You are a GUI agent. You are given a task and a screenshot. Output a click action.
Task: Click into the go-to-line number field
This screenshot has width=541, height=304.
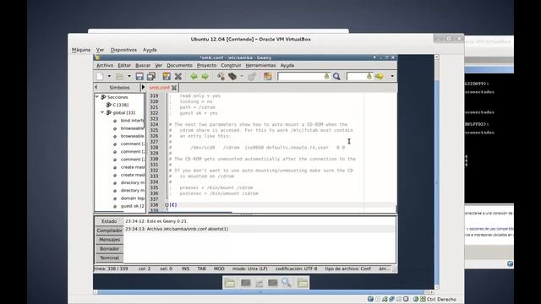click(357, 76)
